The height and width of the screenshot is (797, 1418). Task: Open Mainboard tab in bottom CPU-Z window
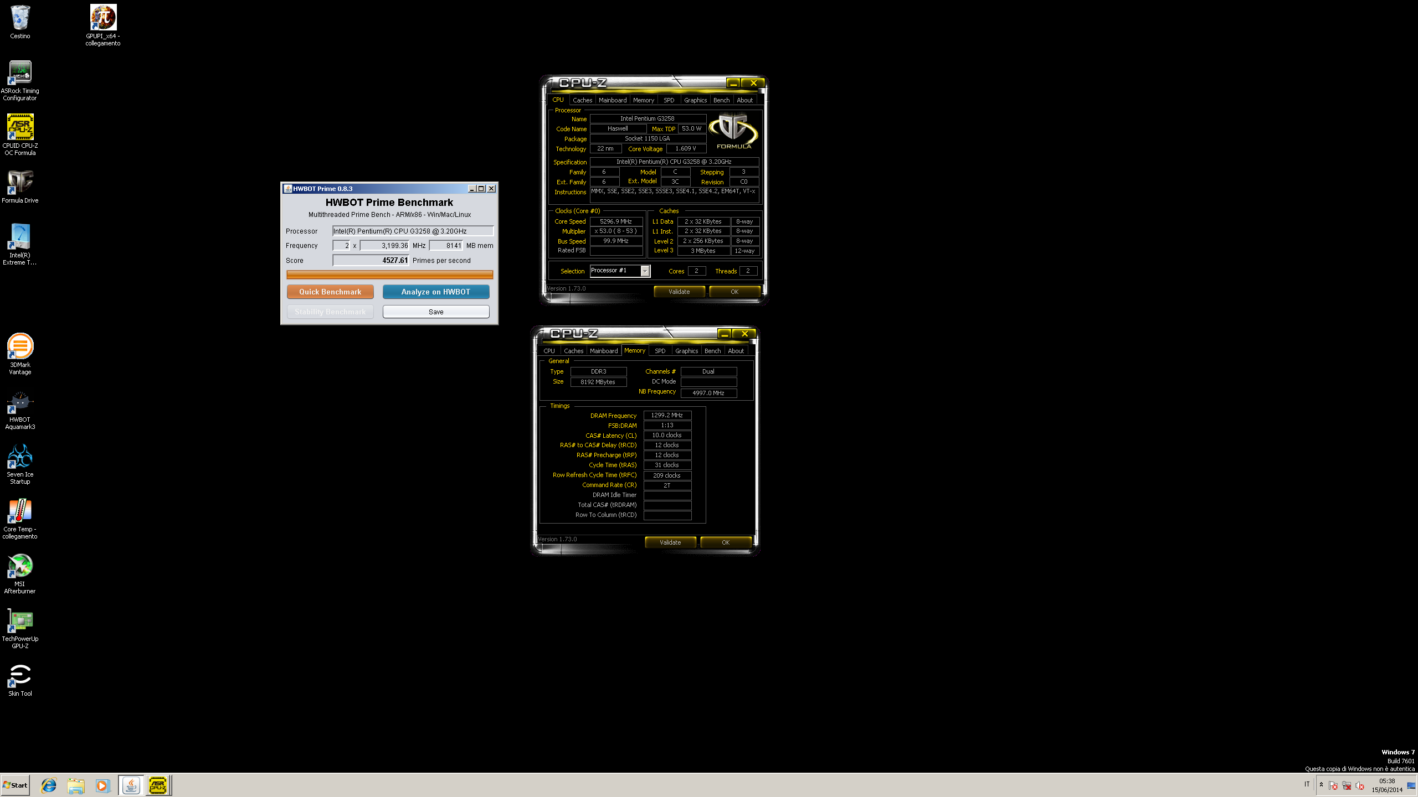(604, 351)
